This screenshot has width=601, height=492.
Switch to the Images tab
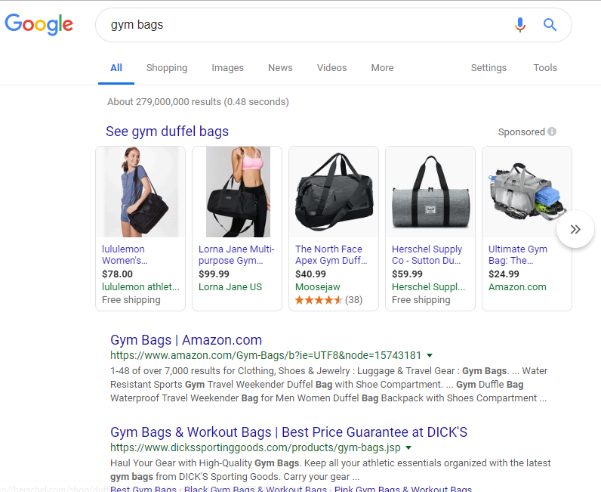(x=228, y=68)
